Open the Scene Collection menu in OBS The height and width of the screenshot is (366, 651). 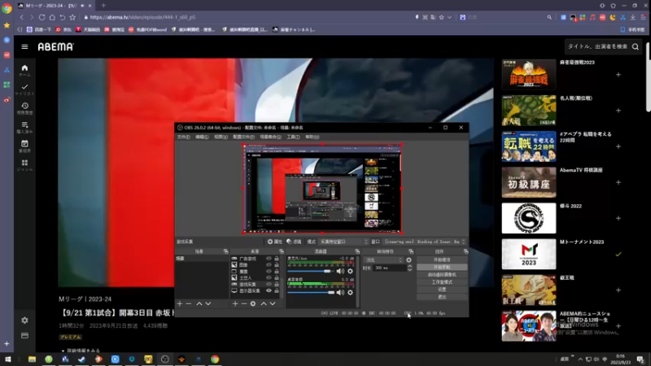pos(270,137)
